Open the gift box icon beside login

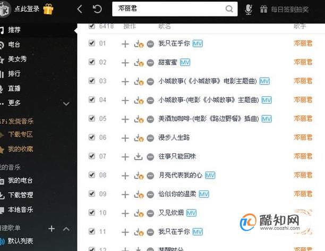48,9
